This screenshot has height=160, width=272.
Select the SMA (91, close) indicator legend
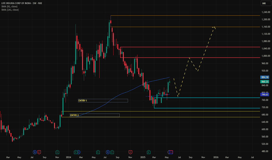[x=9, y=6]
